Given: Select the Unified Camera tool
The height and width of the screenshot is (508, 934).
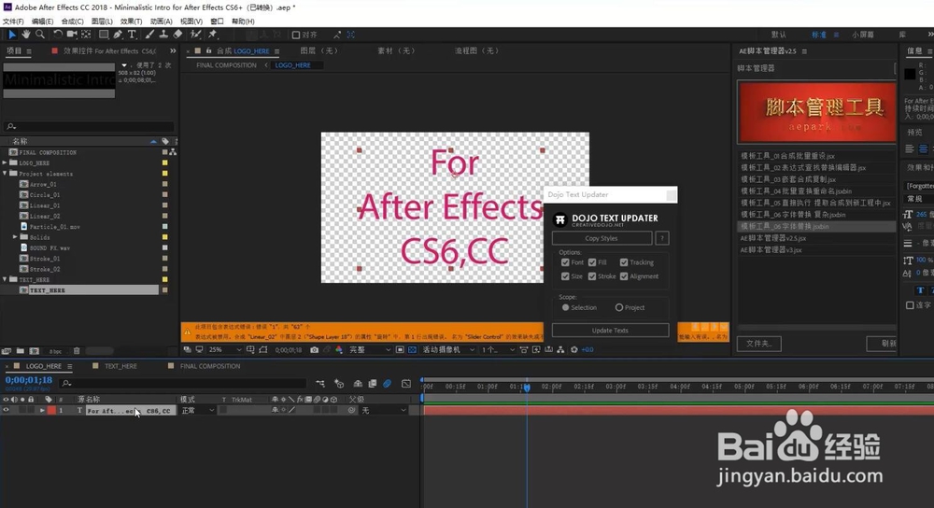Looking at the screenshot, I should point(72,35).
